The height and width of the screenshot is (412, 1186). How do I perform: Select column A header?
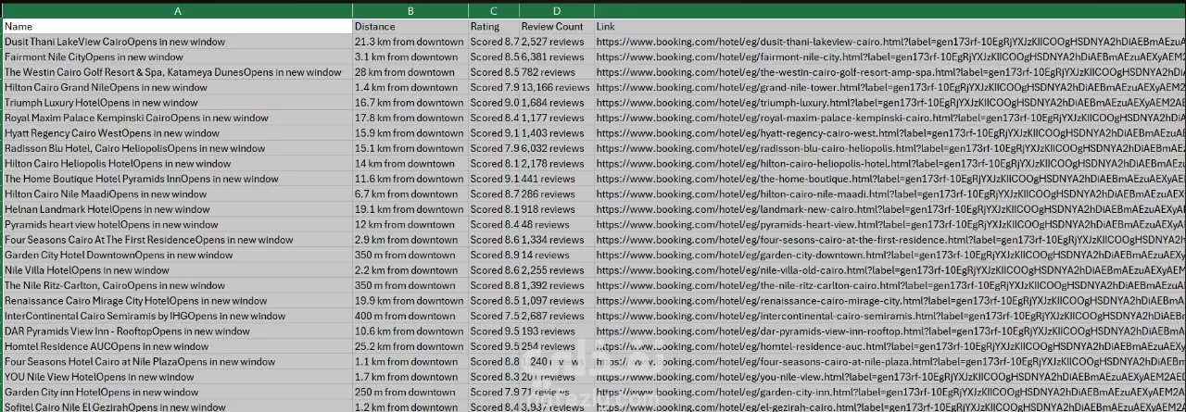click(177, 10)
